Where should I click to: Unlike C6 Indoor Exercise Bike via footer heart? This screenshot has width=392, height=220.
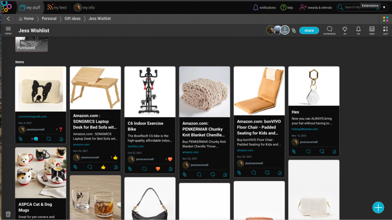click(158, 169)
